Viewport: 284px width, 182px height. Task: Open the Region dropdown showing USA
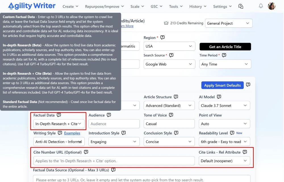pyautogui.click(x=169, y=46)
